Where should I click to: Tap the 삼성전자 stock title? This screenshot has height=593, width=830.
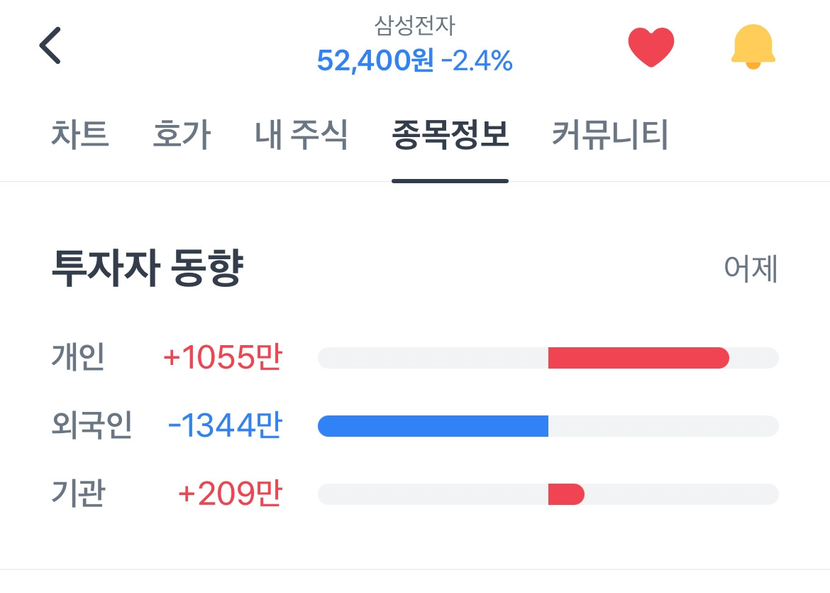click(x=414, y=26)
